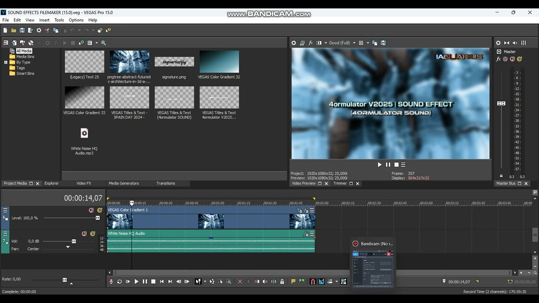Open Project Properties gear in main toolbar

39,30
